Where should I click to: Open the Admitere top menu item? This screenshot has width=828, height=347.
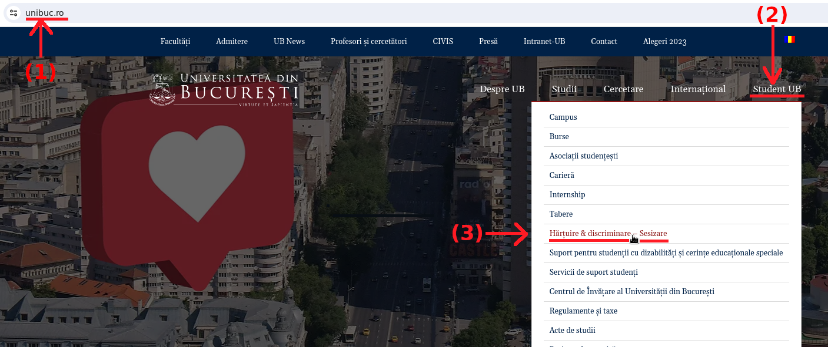coord(232,42)
